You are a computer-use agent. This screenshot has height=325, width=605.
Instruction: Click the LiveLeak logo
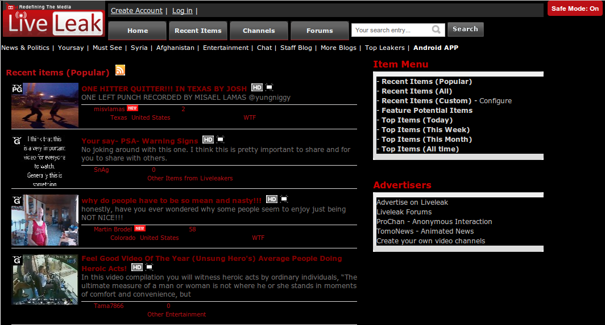(53, 19)
